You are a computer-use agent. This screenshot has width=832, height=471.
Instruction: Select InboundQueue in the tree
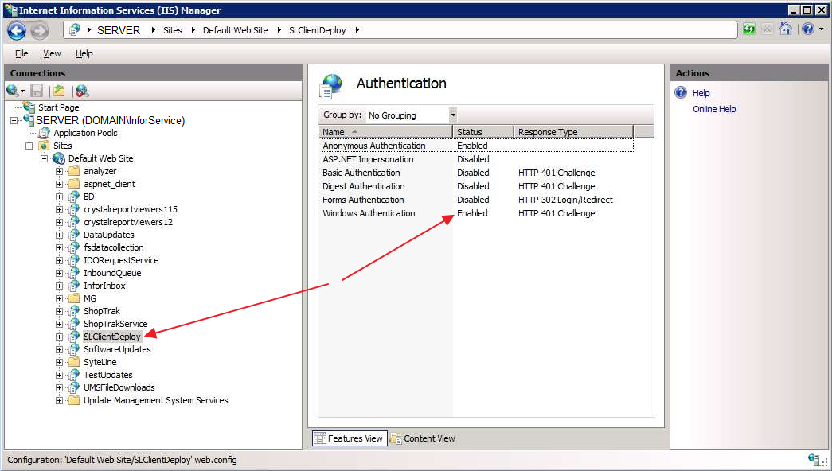(x=112, y=273)
